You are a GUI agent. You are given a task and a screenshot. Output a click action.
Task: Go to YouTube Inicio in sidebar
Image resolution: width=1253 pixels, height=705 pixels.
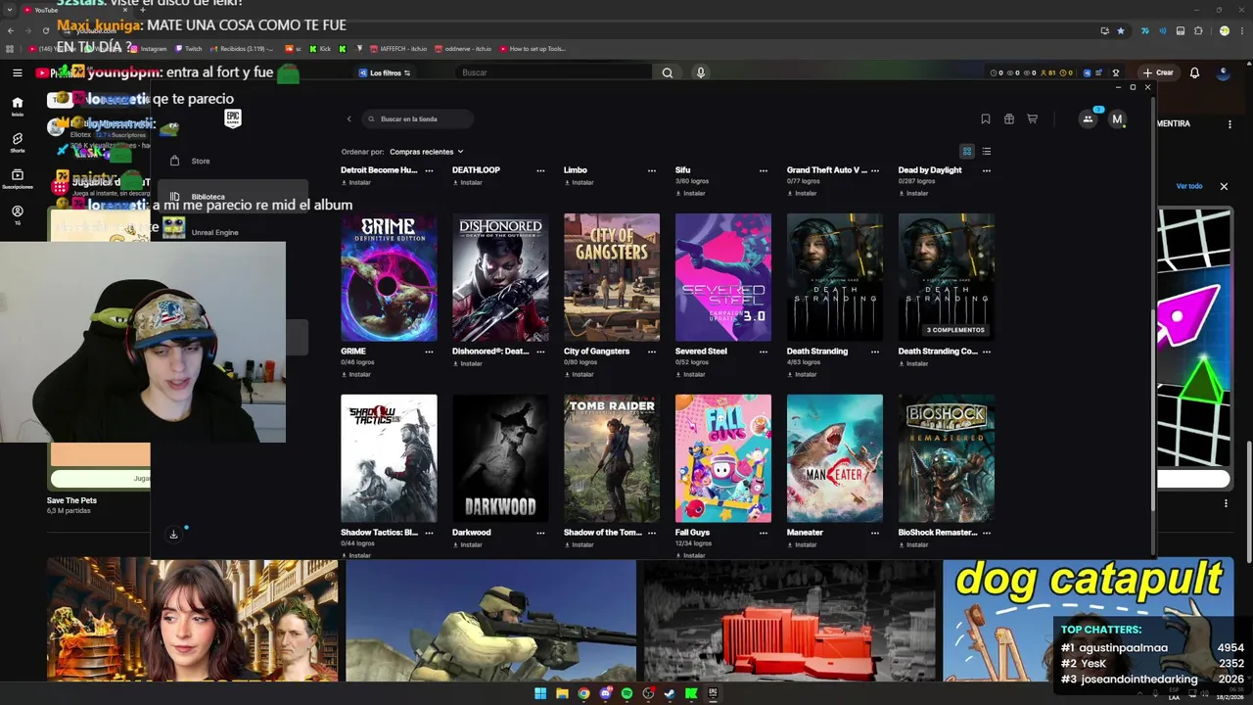click(17, 106)
